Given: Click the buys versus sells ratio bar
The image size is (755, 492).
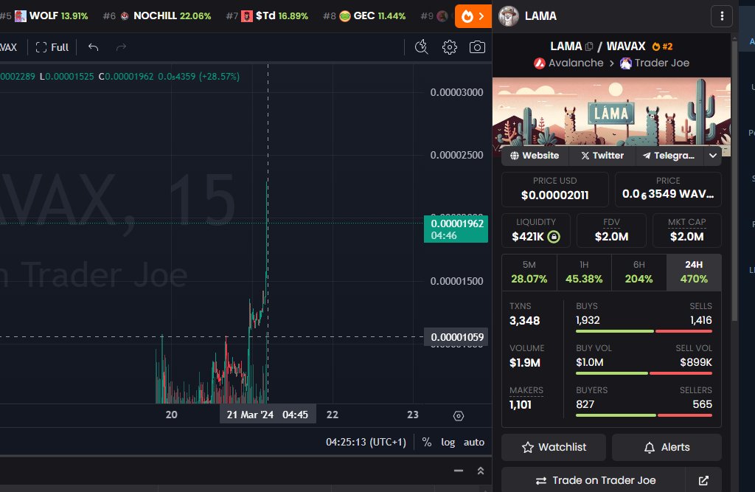Looking at the screenshot, I should pyautogui.click(x=644, y=331).
